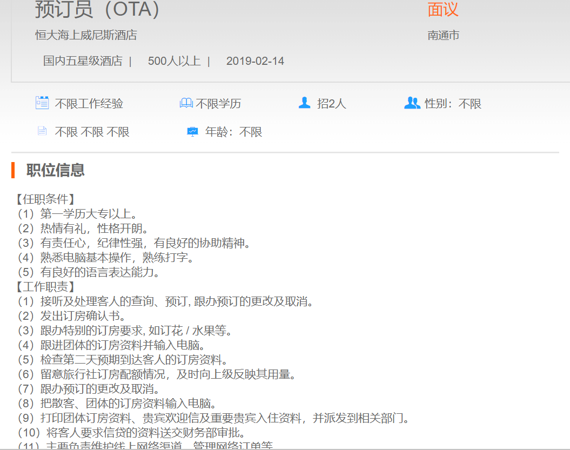Click the 南通市 location text
Viewport: 570px width, 450px height.
coord(443,36)
